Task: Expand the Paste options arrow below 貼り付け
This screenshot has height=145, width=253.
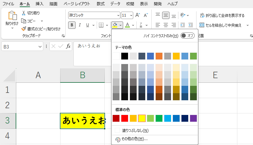Action: 12,28
